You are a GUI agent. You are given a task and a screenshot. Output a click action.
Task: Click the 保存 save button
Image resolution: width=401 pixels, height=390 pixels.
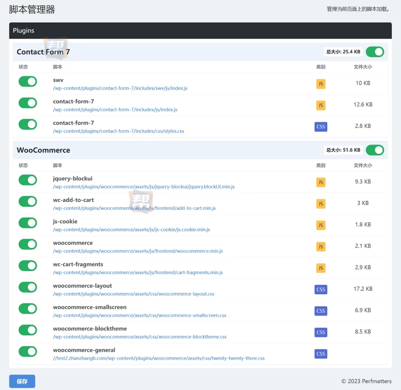click(22, 381)
